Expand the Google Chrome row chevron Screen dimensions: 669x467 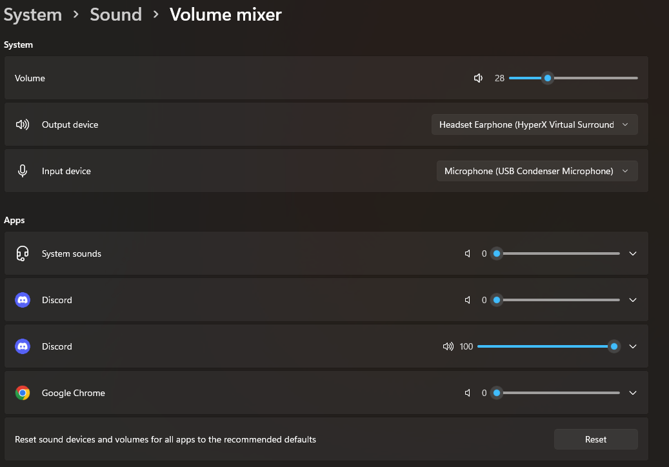coord(633,393)
